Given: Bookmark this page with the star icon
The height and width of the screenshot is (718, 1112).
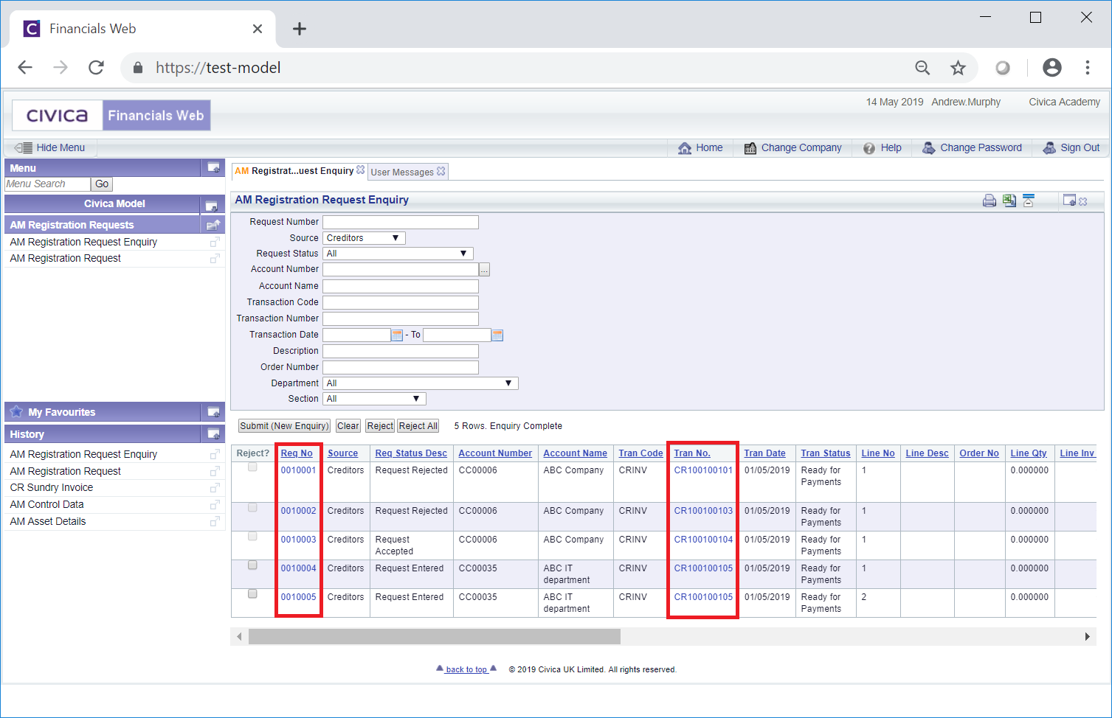Looking at the screenshot, I should (x=958, y=68).
